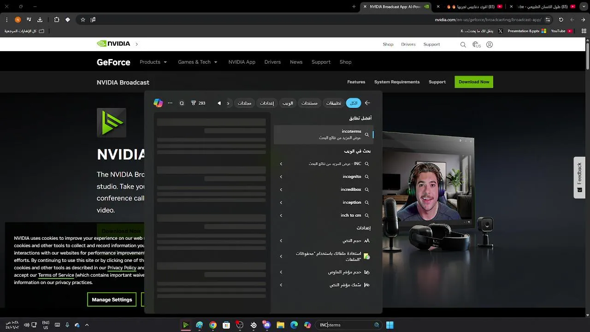Viewport: 590px width, 332px height.
Task: Expand the inception suggestion arrow
Action: point(281,202)
